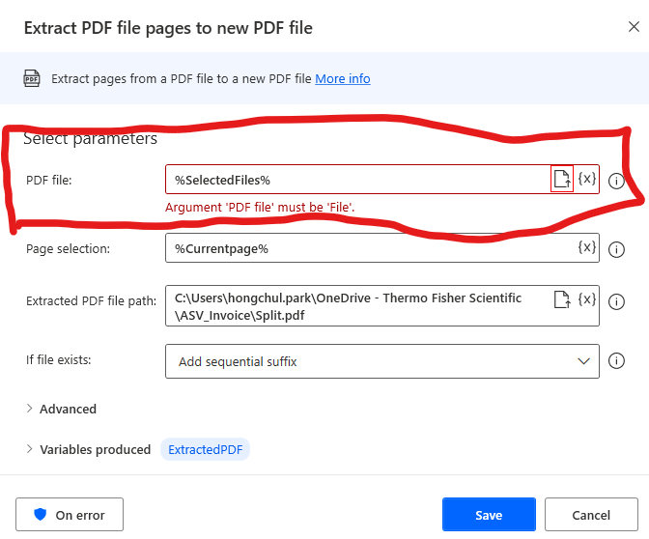Click into the PDF file input field

[358, 180]
